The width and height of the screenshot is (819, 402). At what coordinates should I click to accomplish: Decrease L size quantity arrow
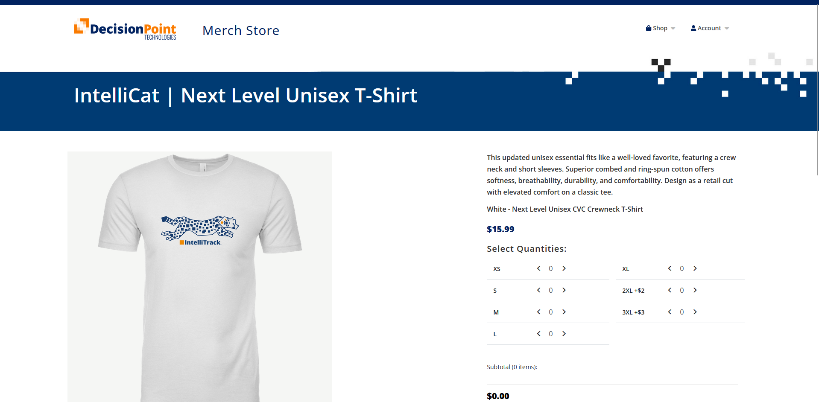539,334
